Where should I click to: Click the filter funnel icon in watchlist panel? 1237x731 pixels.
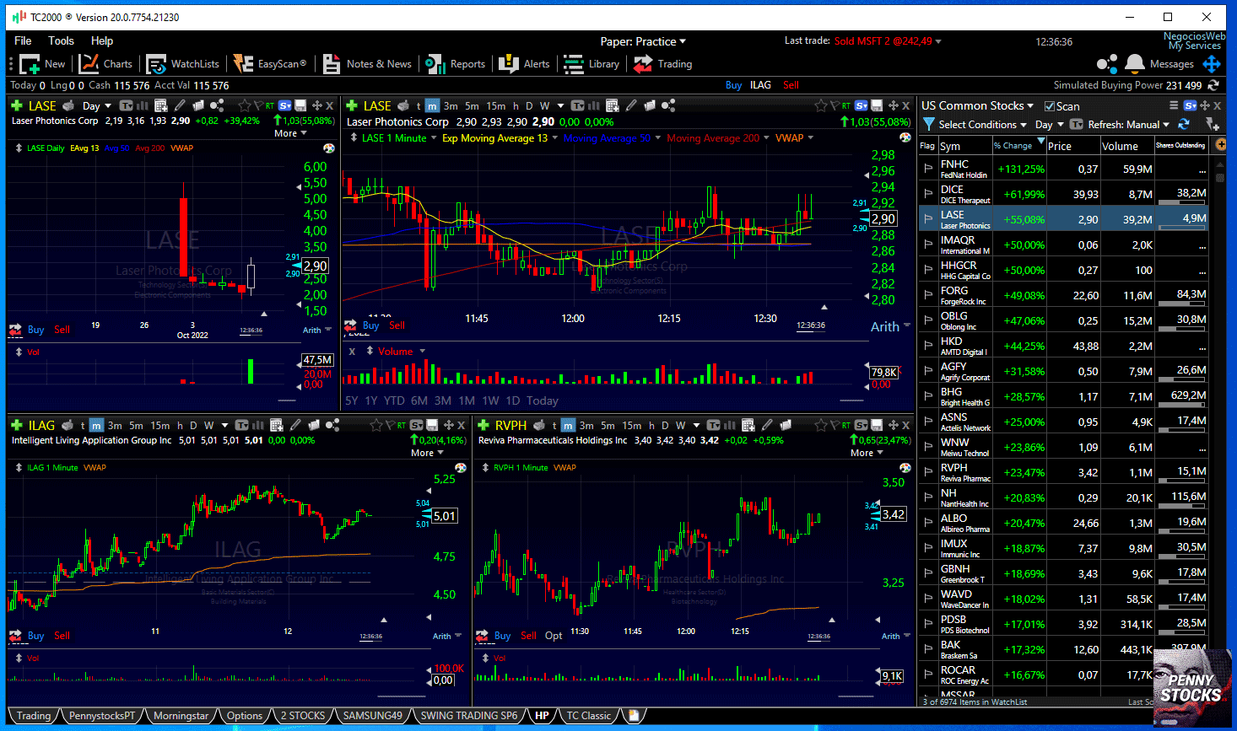tap(929, 124)
